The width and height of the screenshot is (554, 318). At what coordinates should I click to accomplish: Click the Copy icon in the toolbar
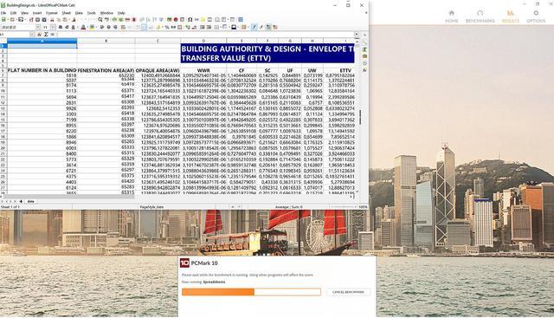tap(59, 19)
